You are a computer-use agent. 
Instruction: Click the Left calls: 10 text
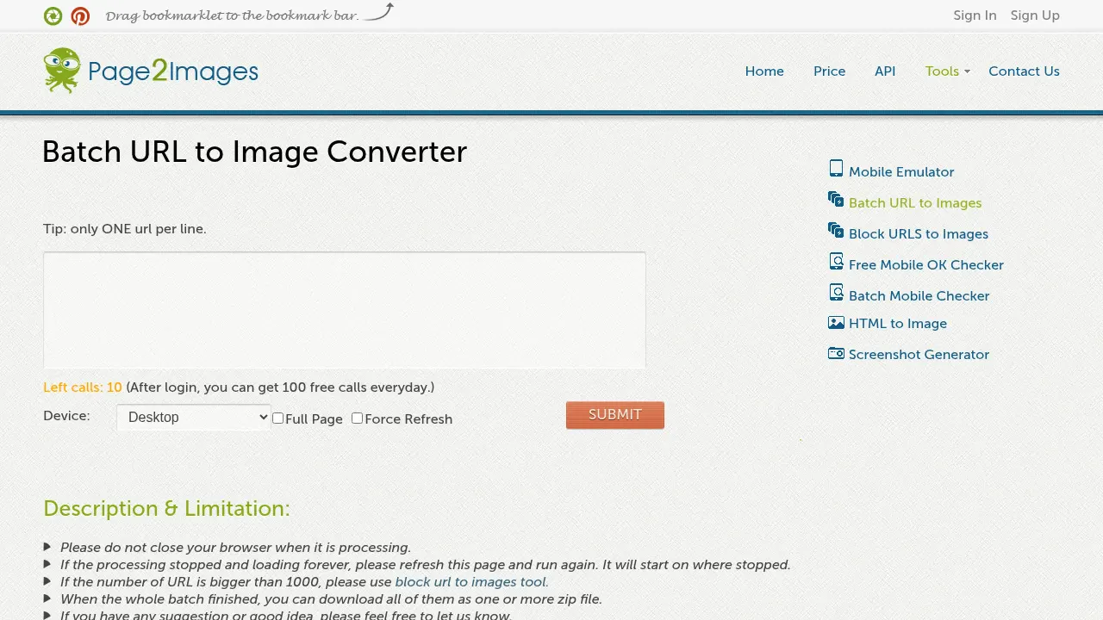pyautogui.click(x=83, y=387)
